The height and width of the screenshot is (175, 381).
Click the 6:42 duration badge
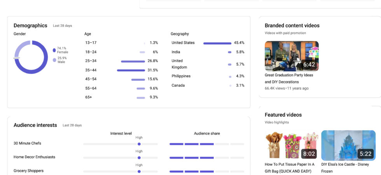(x=309, y=65)
